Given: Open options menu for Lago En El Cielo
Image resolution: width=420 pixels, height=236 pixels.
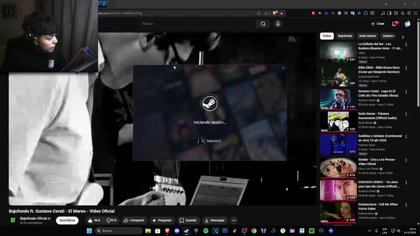Looking at the screenshot, I should pos(406,92).
